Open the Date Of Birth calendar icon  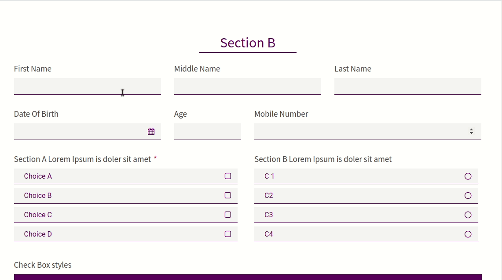pyautogui.click(x=151, y=131)
